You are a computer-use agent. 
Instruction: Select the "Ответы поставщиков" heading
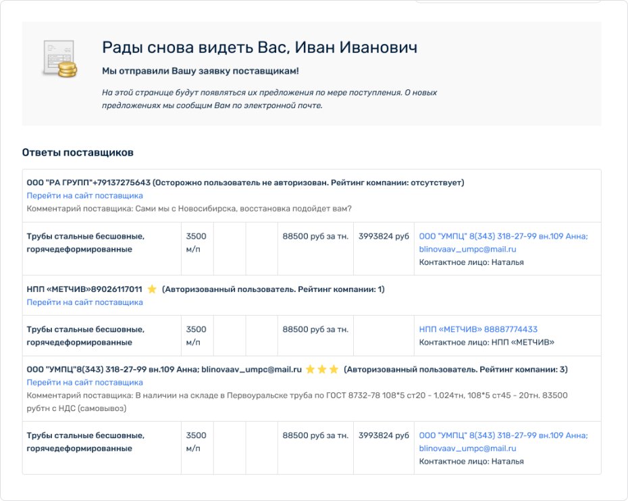(x=78, y=153)
